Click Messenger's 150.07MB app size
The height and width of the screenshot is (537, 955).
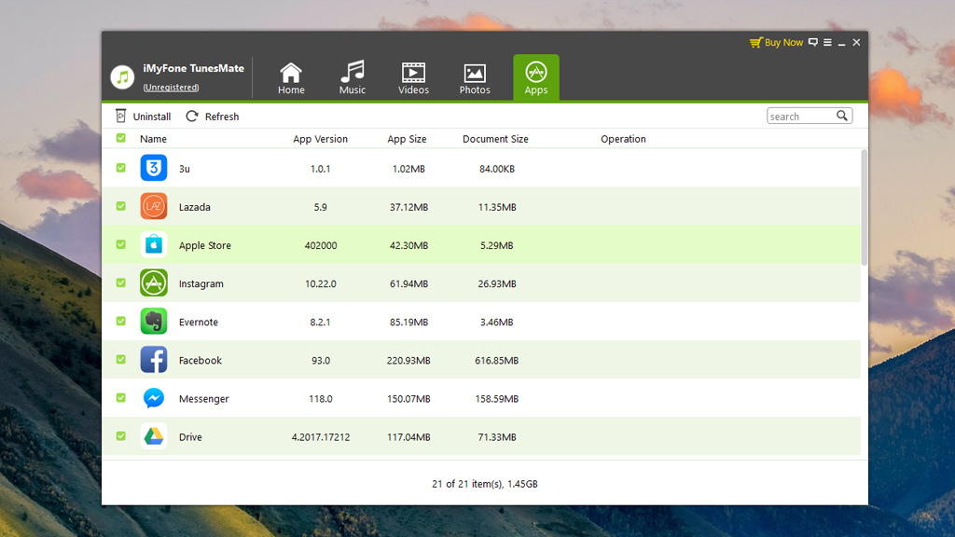click(408, 399)
